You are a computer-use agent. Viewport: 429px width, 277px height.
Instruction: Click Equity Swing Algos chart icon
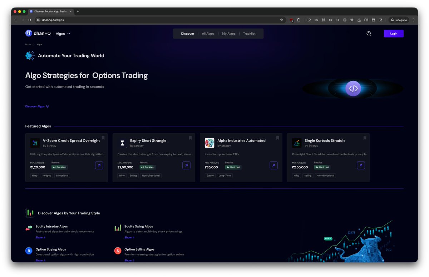pos(118,228)
